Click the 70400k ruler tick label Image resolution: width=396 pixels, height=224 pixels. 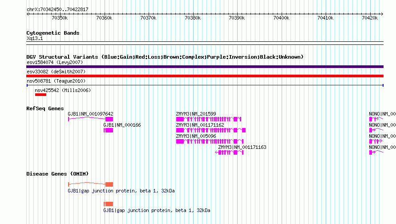tap(281, 18)
